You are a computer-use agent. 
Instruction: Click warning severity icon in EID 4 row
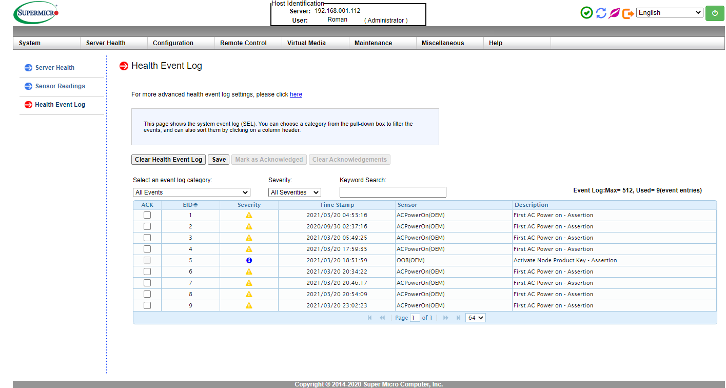point(249,249)
